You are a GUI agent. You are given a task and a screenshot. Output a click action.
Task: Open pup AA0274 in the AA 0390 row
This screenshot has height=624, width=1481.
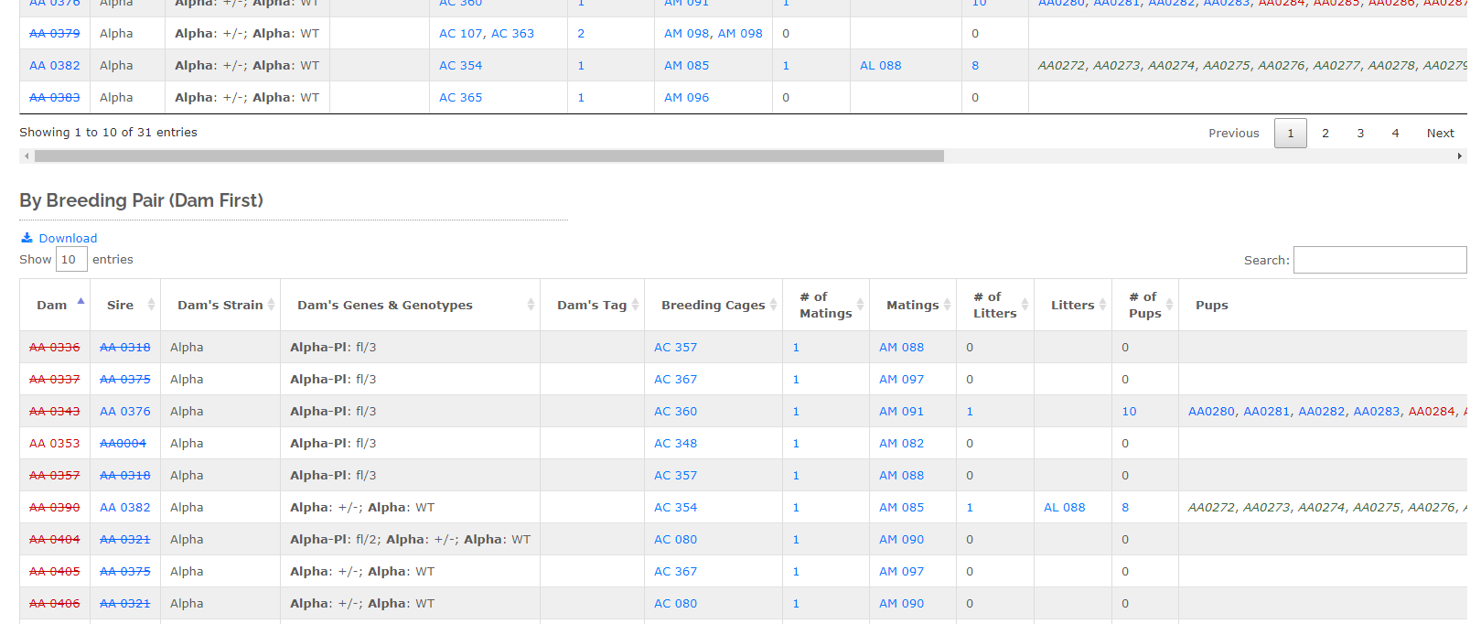click(x=1322, y=507)
